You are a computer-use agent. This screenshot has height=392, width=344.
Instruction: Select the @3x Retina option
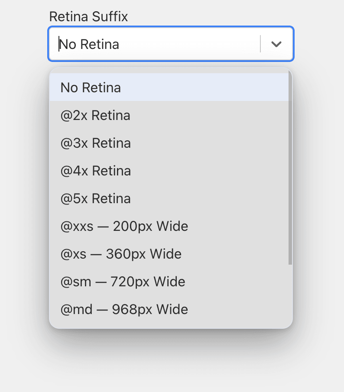[x=95, y=143]
